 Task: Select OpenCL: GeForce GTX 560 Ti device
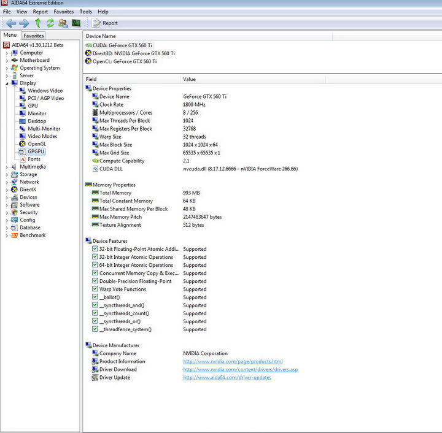click(121, 61)
